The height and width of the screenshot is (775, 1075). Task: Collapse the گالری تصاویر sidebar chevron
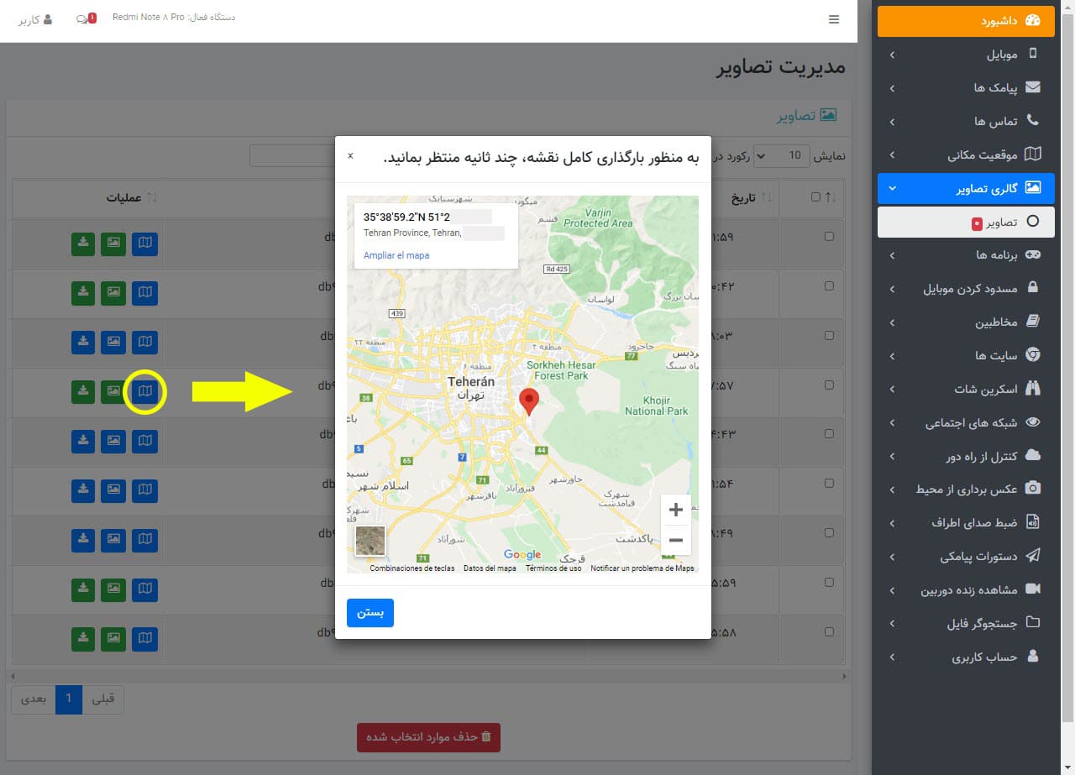(x=892, y=188)
